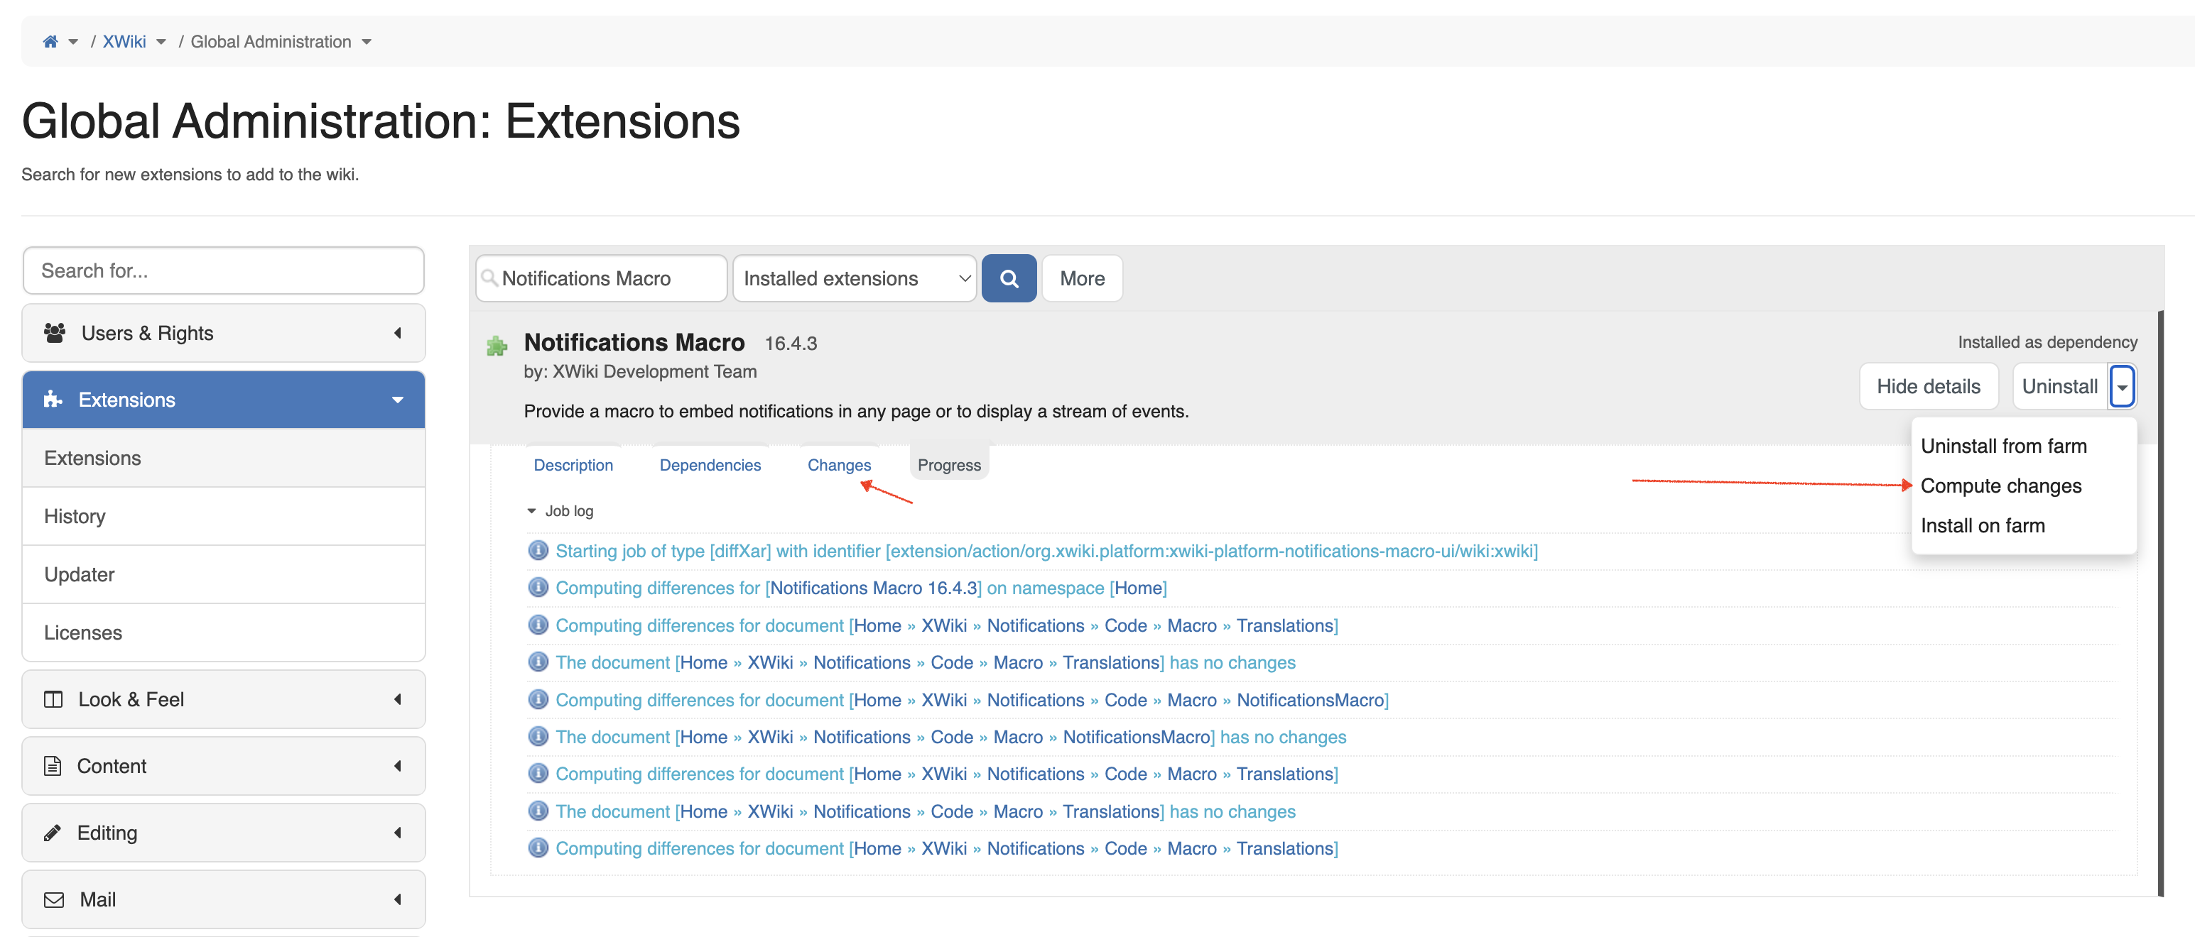This screenshot has height=937, width=2195.
Task: Click info icon on NotificationsMacro has no changes row
Action: coord(538,736)
